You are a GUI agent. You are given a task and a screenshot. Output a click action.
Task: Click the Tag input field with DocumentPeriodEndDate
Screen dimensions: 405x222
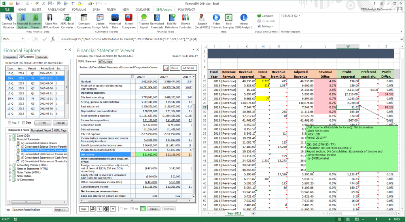[x=32, y=210]
